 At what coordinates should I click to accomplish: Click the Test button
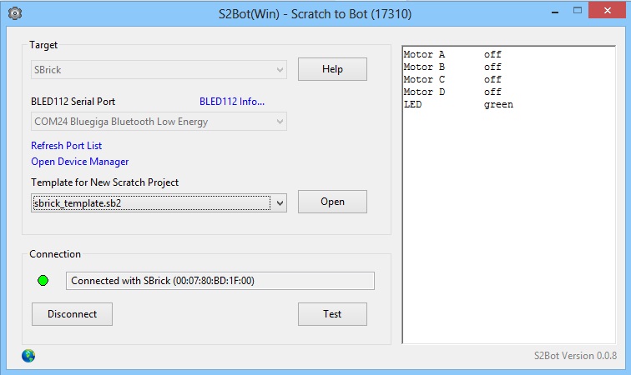(x=332, y=314)
